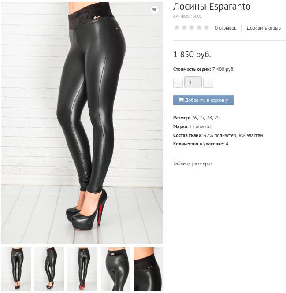Open the '0 отзывов' reviews link
This screenshot has height=293, width=286.
click(226, 28)
